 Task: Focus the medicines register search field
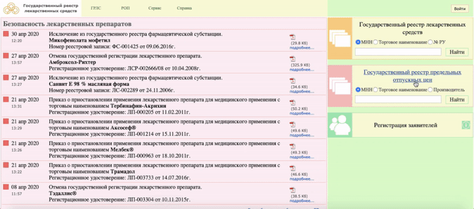click(398, 52)
